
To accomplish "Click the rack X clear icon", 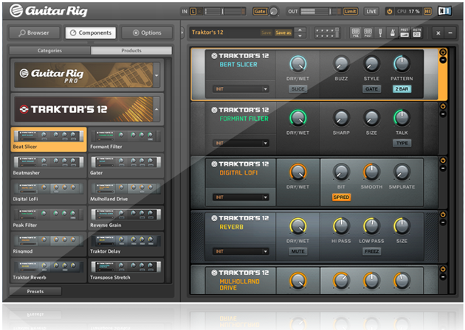I will coord(438,33).
